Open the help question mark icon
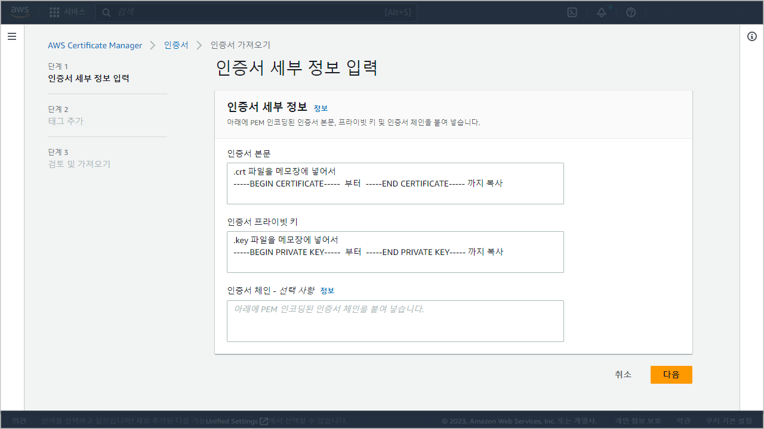764x429 pixels. 631,12
